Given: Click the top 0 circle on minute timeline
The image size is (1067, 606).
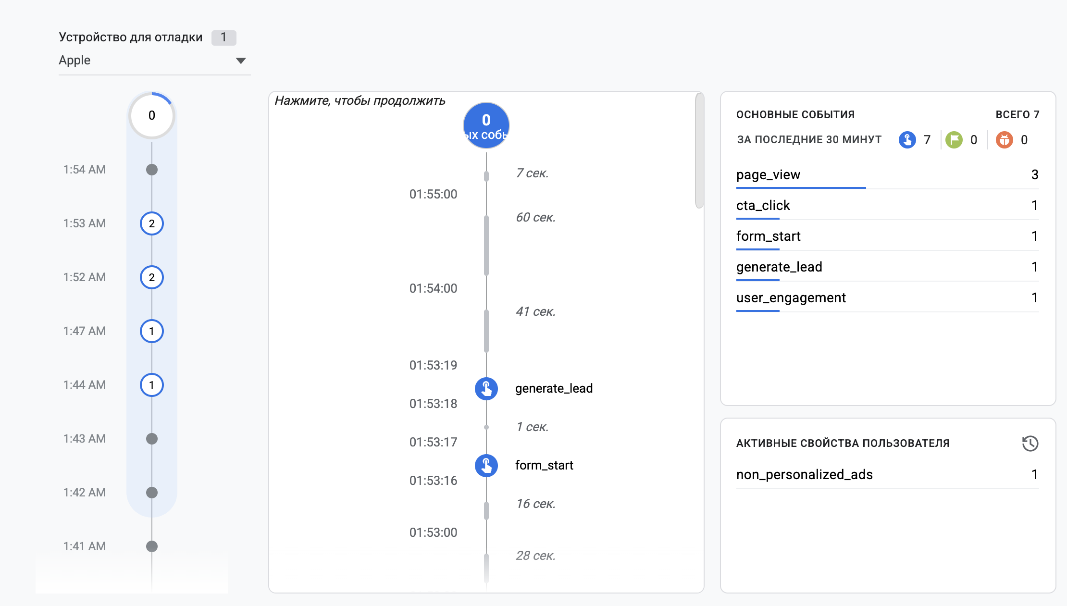Looking at the screenshot, I should tap(151, 115).
